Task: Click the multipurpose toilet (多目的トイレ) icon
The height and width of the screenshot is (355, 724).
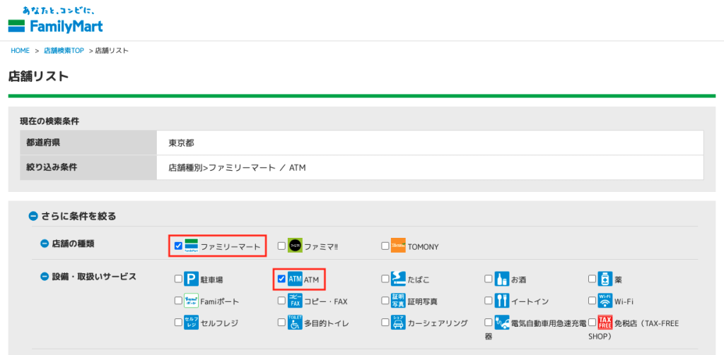Action: 295,323
